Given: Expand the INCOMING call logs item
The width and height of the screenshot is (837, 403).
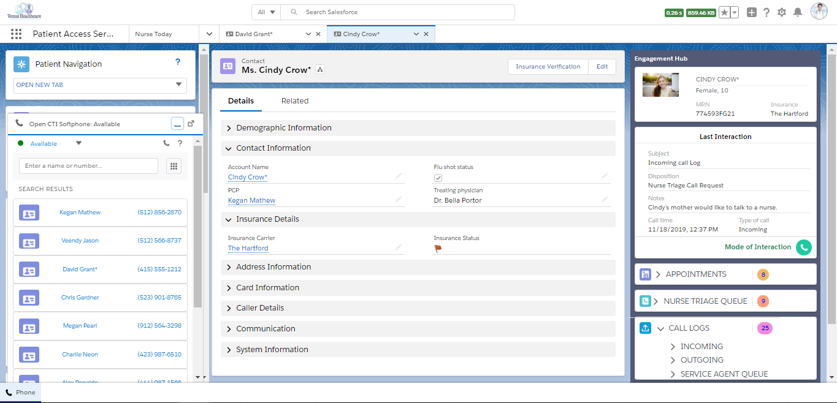Looking at the screenshot, I should [673, 347].
